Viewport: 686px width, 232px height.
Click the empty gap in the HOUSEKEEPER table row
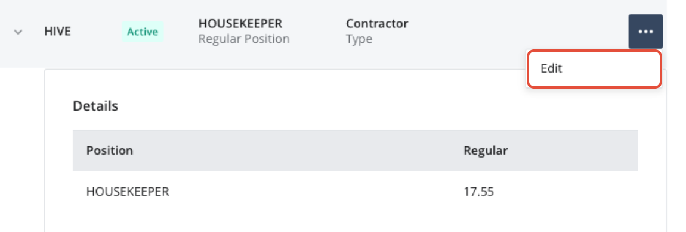315,192
